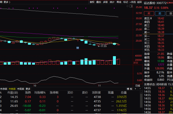Click the X10 volume scale label
The image size is (173, 114).
pos(136,63)
